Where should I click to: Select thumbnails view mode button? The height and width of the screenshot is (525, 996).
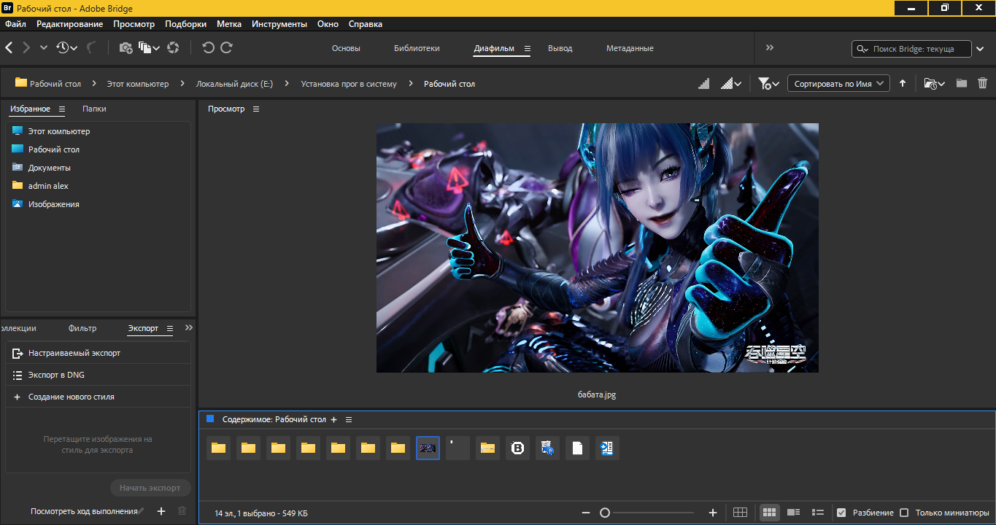pos(769,513)
